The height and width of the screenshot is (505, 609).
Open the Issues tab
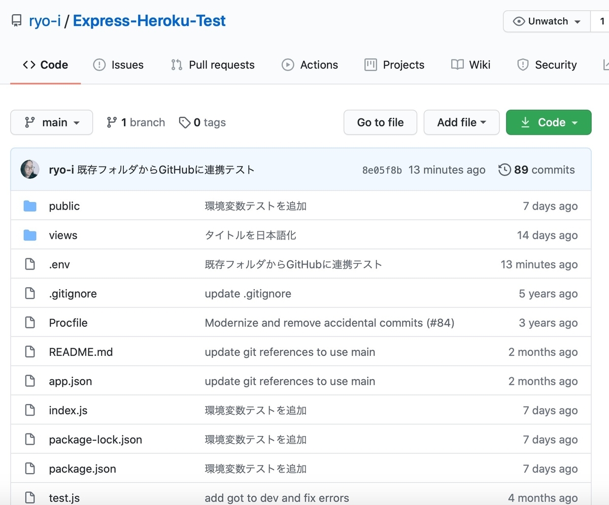[x=118, y=65]
